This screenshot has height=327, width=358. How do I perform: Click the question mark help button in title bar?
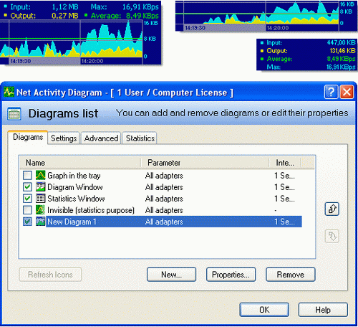coord(331,92)
